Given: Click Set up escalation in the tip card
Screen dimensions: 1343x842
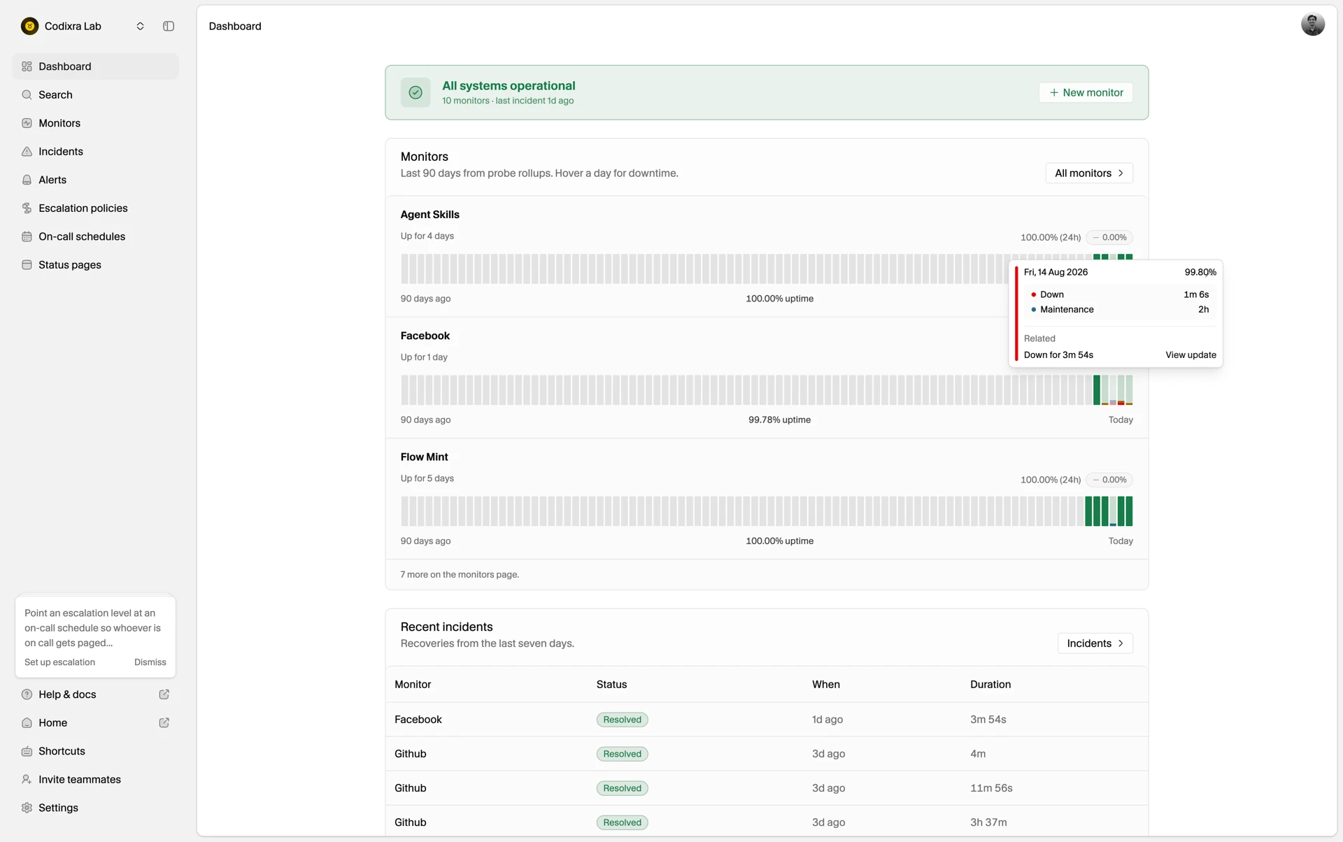Looking at the screenshot, I should click(59, 662).
